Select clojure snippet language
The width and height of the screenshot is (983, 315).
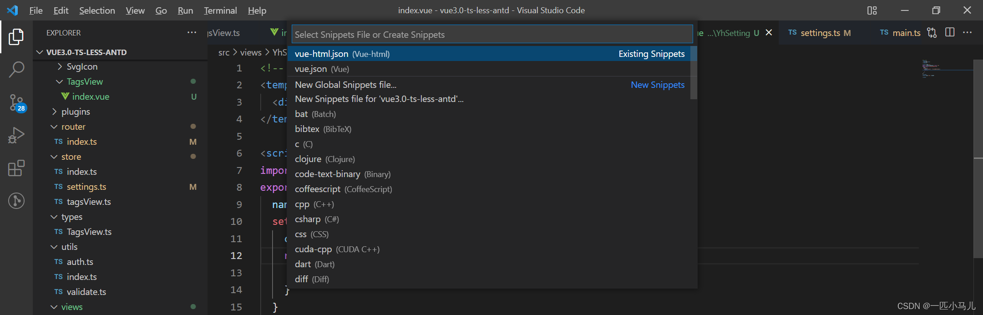point(490,159)
